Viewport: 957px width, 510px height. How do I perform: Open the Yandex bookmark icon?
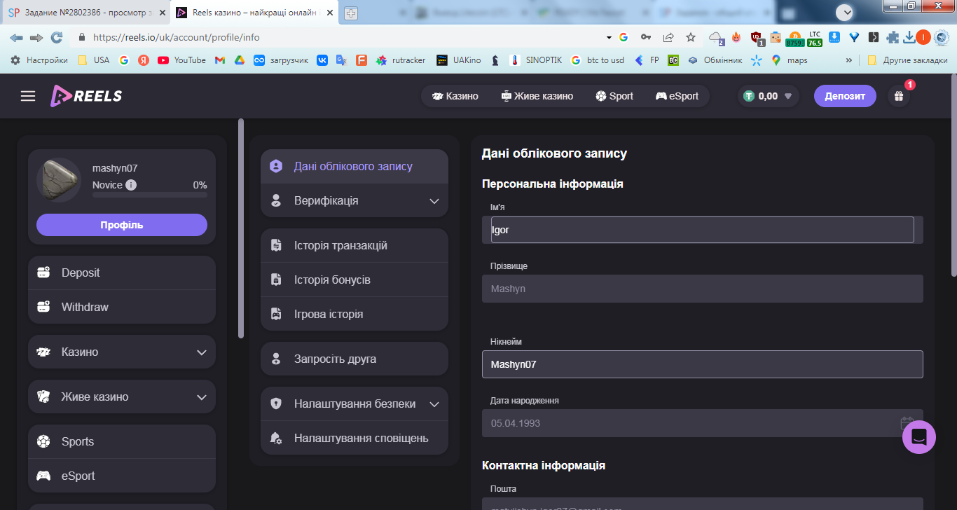tap(144, 60)
